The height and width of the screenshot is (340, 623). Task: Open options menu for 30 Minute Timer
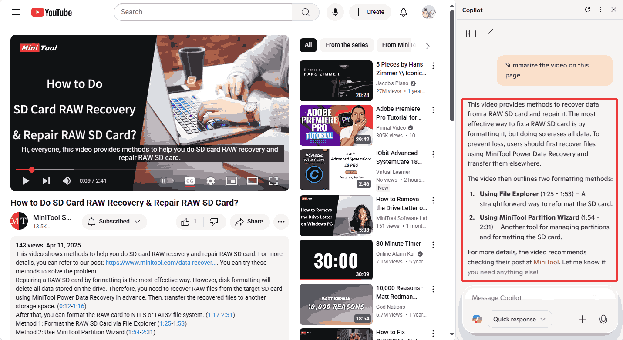(433, 245)
